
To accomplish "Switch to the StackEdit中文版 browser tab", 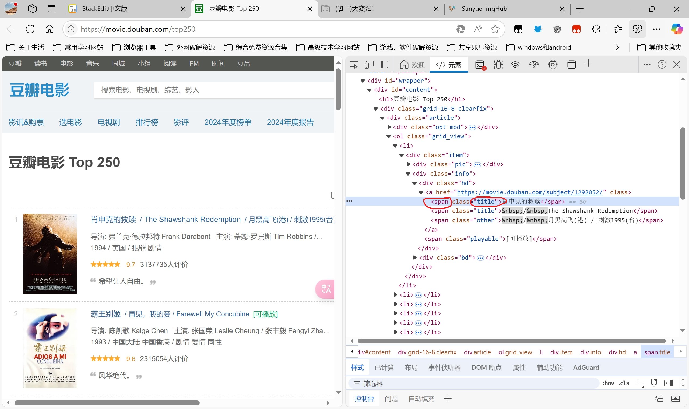I will (x=105, y=9).
